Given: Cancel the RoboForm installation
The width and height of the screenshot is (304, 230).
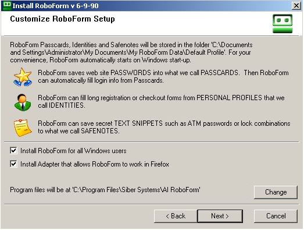Looking at the screenshot, I should [276, 216].
